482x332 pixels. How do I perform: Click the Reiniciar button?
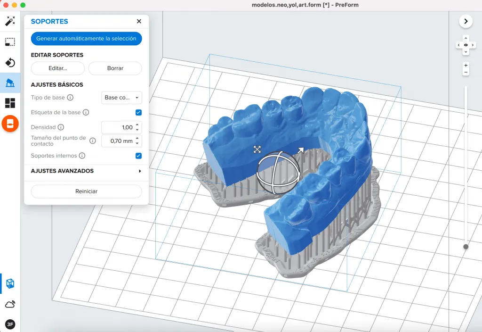[87, 191]
